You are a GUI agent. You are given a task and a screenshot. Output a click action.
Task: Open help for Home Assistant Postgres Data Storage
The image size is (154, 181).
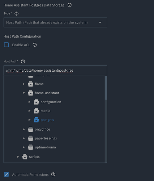(69, 5)
